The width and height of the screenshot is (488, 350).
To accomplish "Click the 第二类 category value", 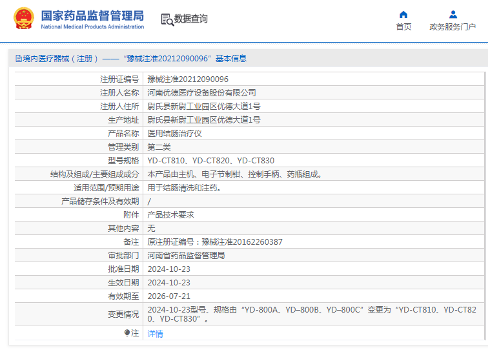I will [x=159, y=147].
